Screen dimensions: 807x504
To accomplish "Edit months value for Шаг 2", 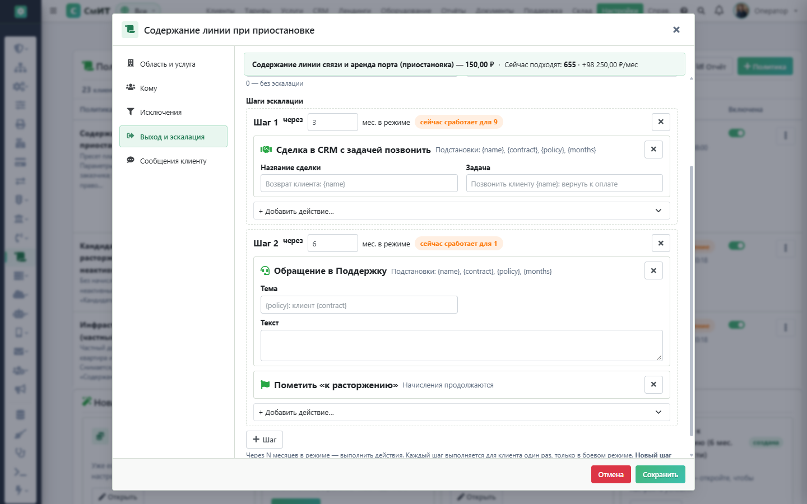I will point(332,243).
